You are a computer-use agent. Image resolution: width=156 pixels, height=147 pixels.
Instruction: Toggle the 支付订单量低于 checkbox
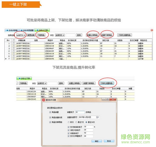click(68, 136)
